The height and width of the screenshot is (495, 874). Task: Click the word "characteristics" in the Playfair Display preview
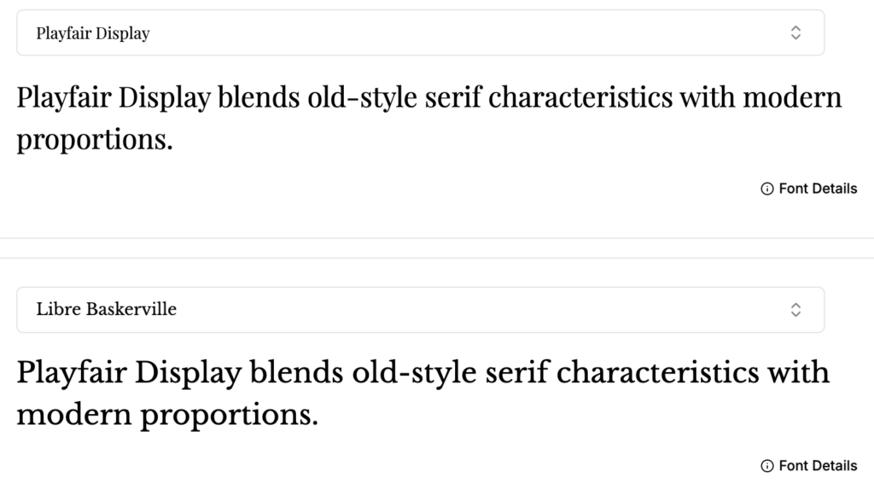[x=580, y=98]
